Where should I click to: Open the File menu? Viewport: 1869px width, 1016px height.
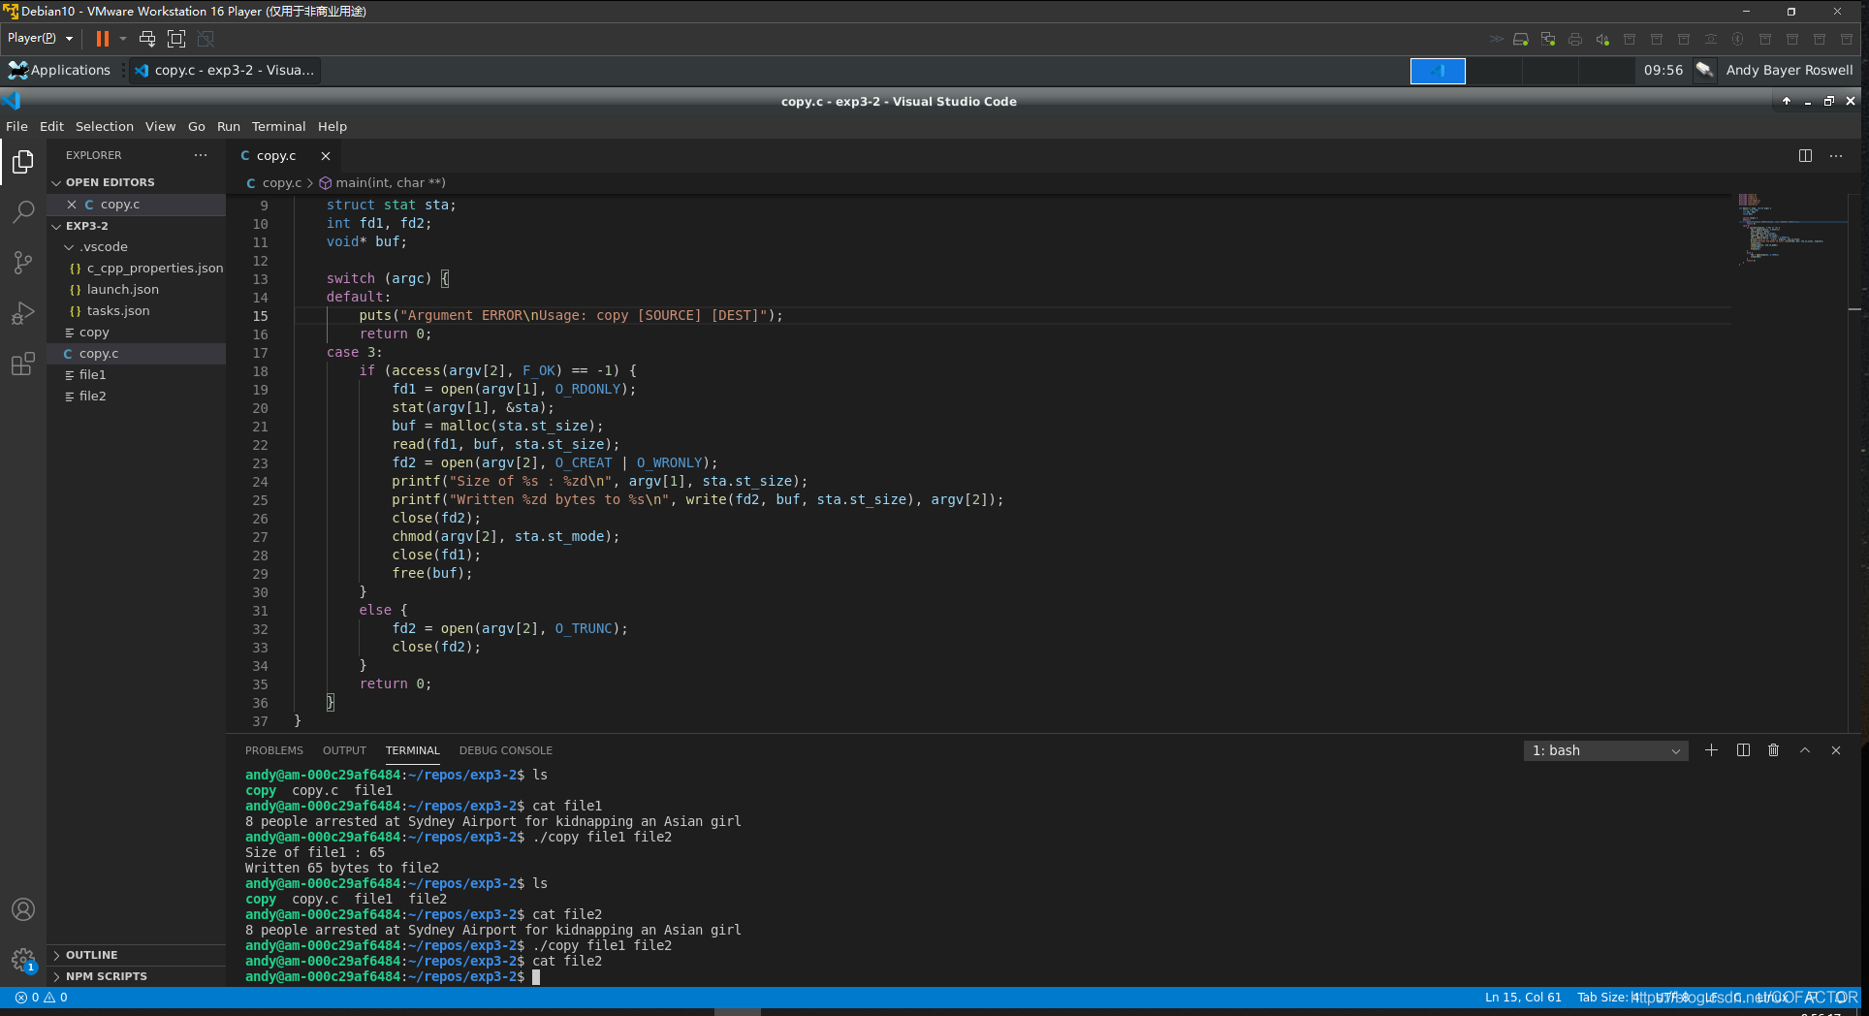pyautogui.click(x=16, y=127)
